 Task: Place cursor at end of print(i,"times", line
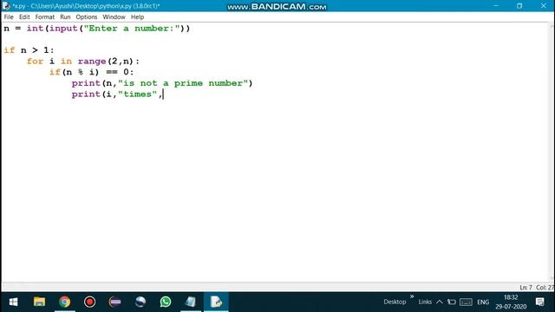pyautogui.click(x=163, y=94)
